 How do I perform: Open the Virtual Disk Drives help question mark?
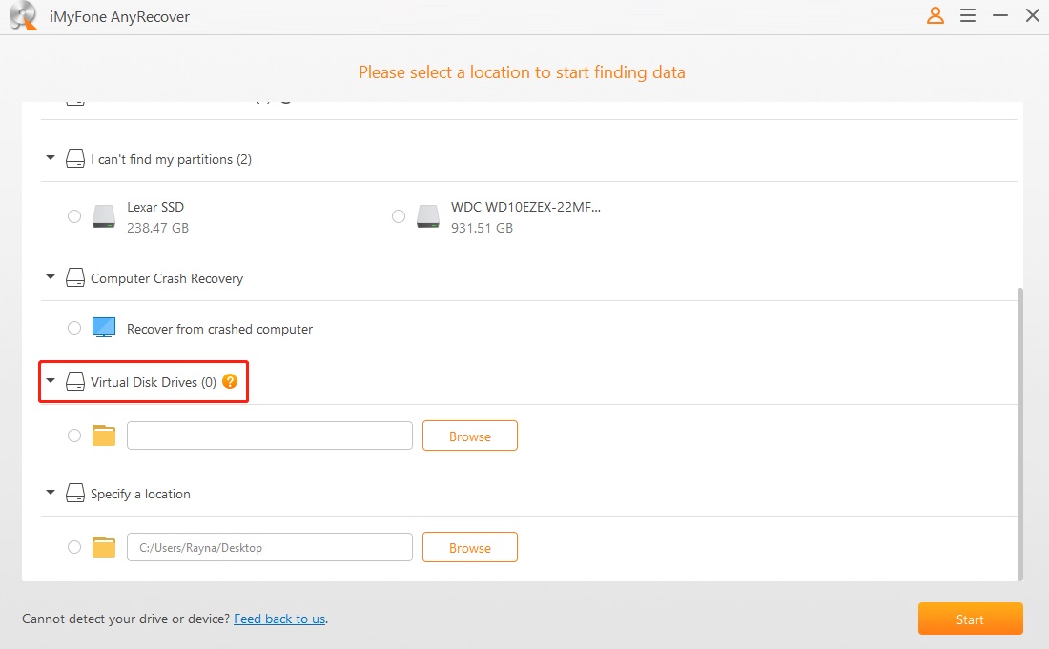click(x=229, y=380)
